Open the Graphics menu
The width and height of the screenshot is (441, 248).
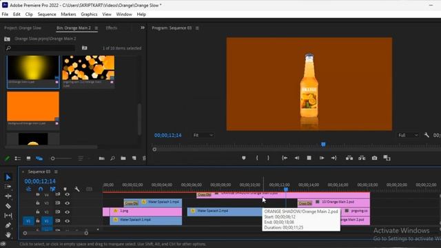[x=89, y=14]
